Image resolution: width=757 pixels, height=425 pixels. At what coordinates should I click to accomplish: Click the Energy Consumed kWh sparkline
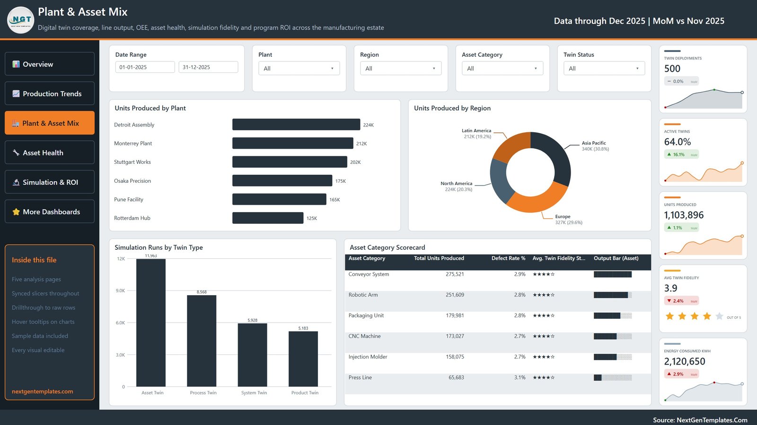coord(704,391)
